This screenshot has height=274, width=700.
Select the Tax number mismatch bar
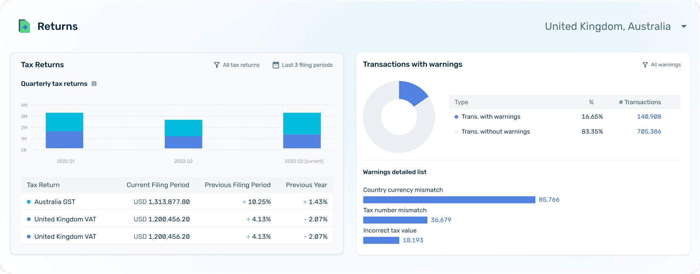395,220
